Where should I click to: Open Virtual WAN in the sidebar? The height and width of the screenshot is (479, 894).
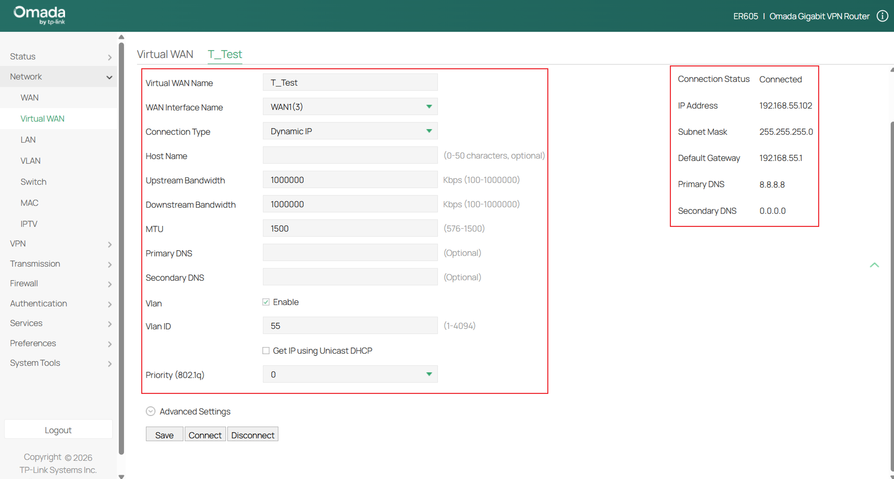[x=59, y=119]
